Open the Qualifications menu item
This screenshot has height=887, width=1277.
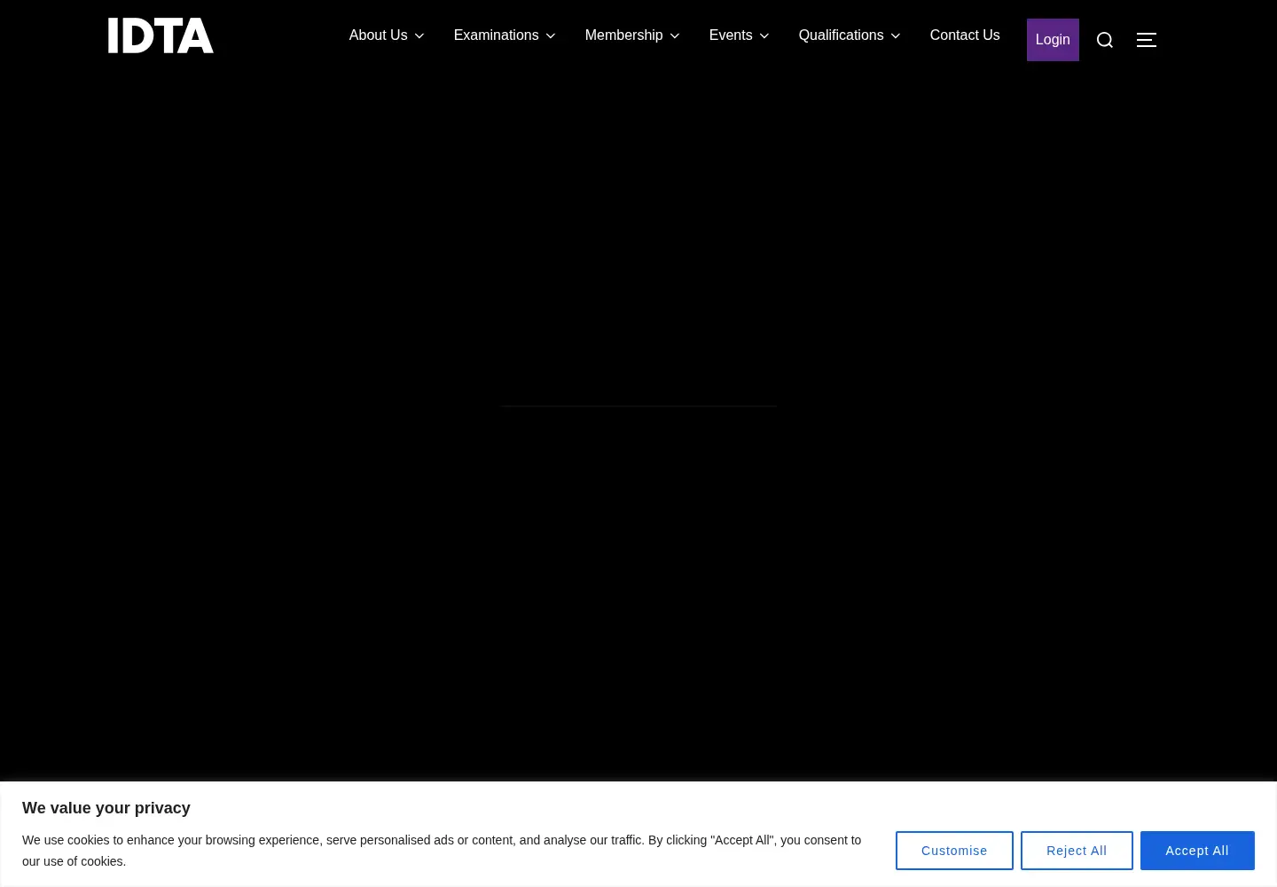coord(841,35)
